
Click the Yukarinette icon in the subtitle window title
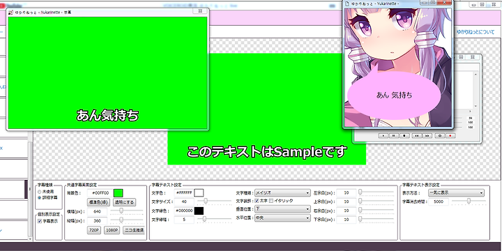[10, 12]
